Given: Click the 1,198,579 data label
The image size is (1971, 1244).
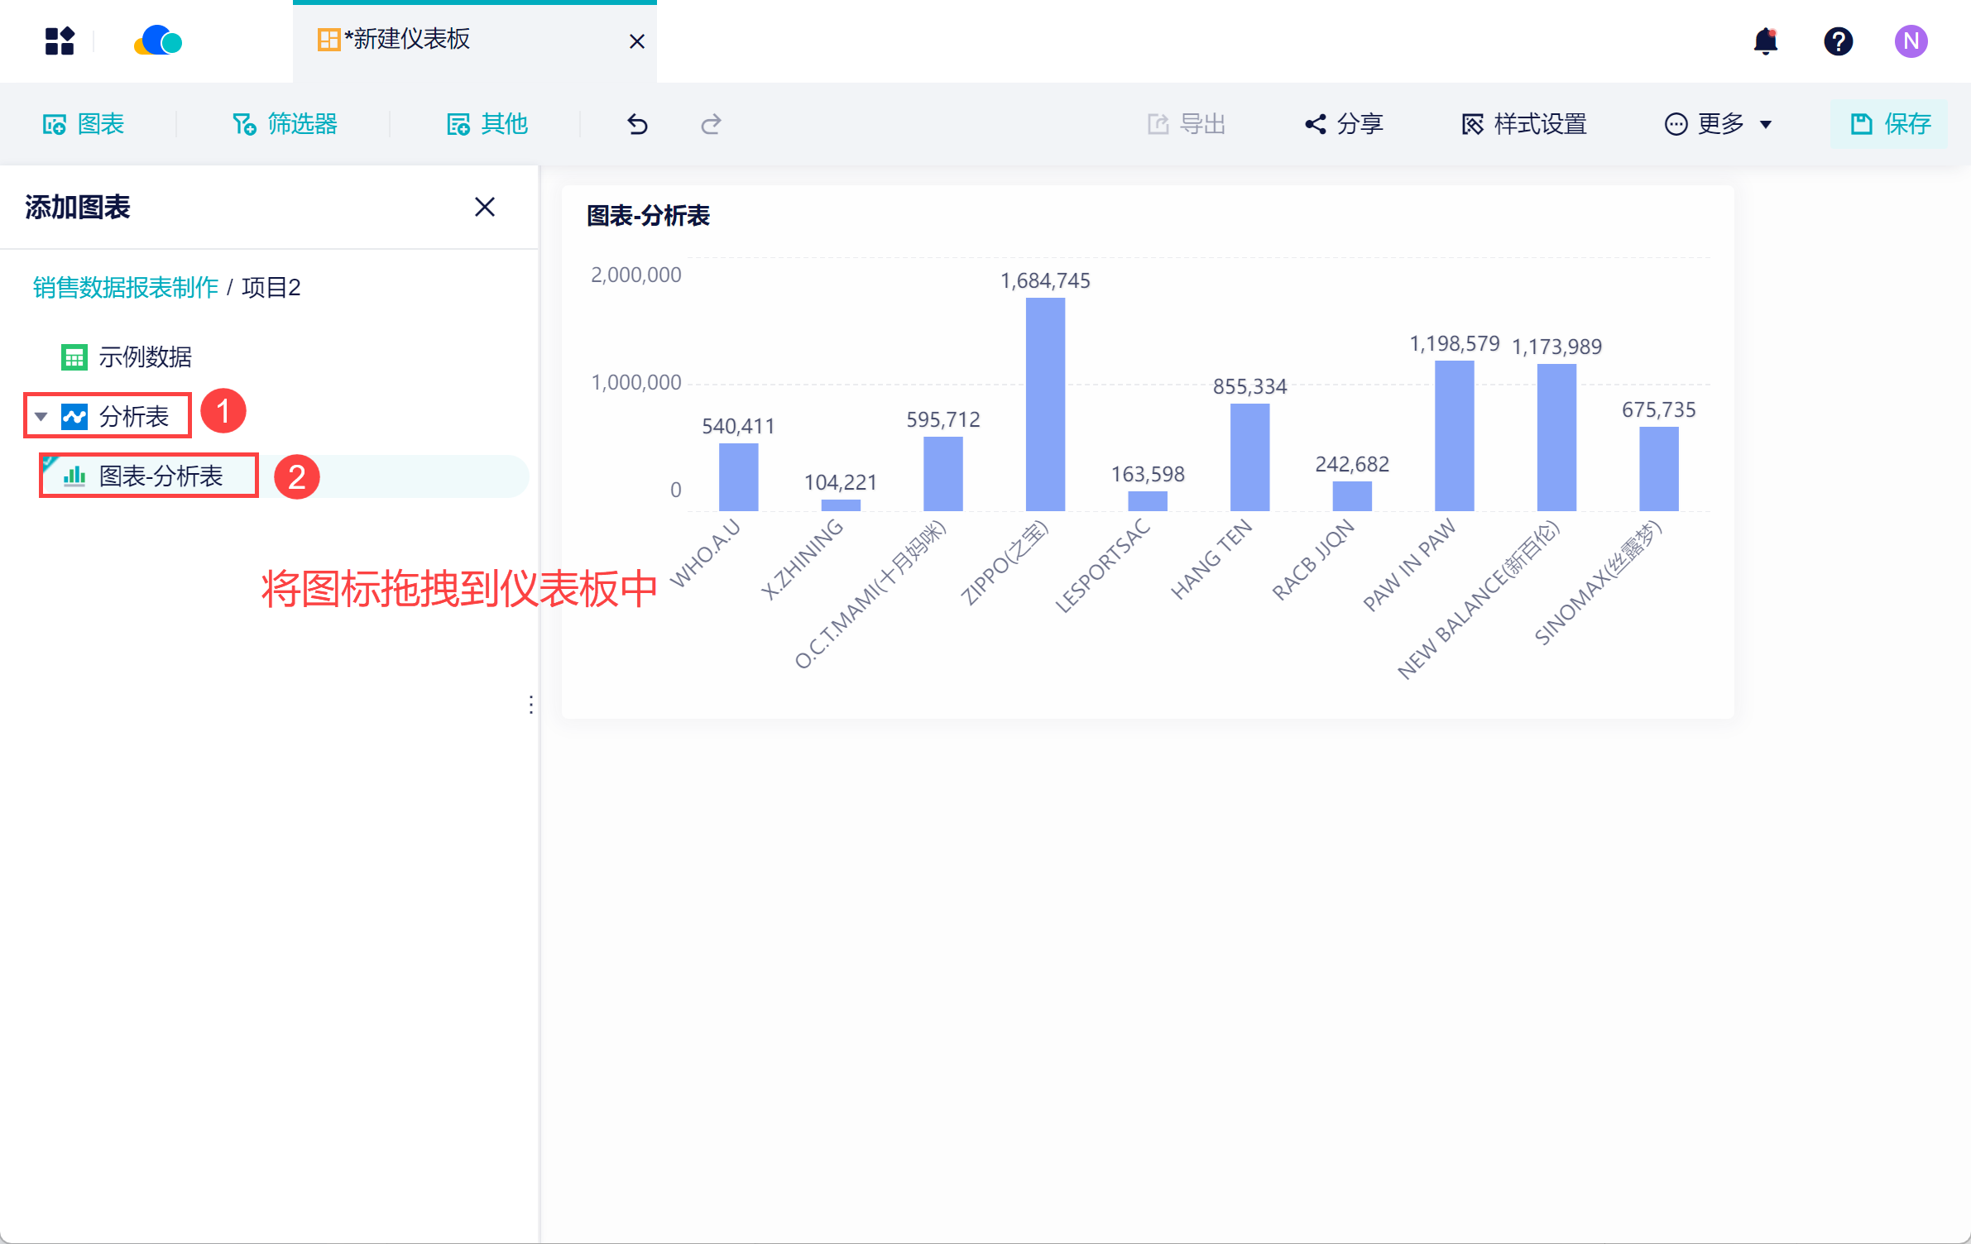Looking at the screenshot, I should click(1455, 344).
